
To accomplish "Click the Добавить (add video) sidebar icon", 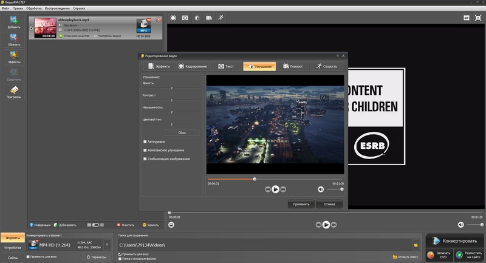I will pyautogui.click(x=14, y=22).
